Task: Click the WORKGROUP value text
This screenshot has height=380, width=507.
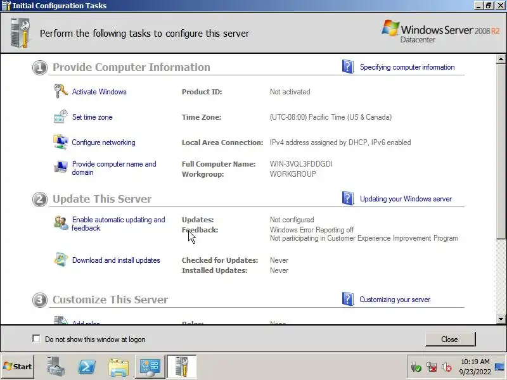Action: (293, 174)
